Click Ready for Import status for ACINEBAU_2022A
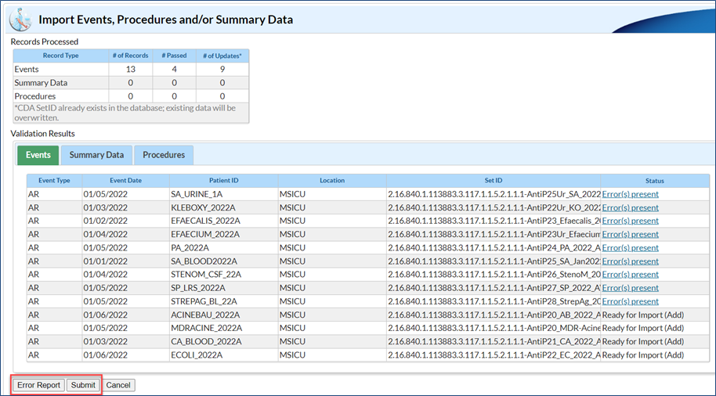This screenshot has height=396, width=716. [643, 315]
